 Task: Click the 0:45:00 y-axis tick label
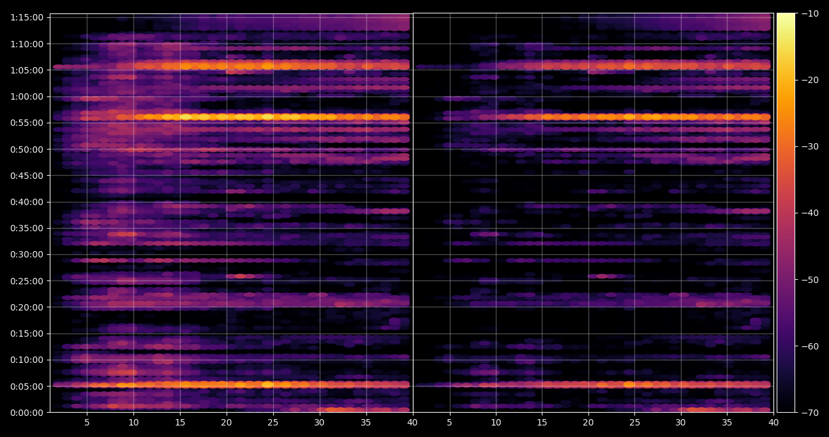27,176
